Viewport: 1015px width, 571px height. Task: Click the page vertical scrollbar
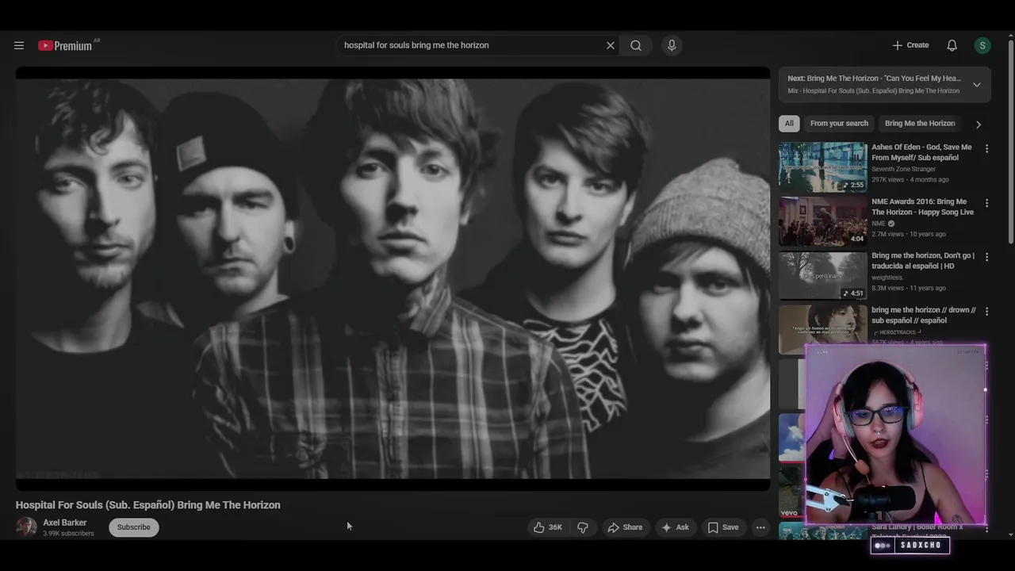pyautogui.click(x=1010, y=143)
